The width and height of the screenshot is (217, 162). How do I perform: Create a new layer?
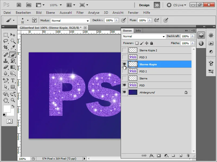pos(181,156)
